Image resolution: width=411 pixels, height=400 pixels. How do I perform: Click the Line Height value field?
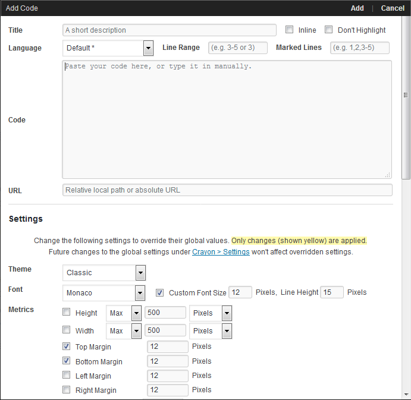click(332, 292)
